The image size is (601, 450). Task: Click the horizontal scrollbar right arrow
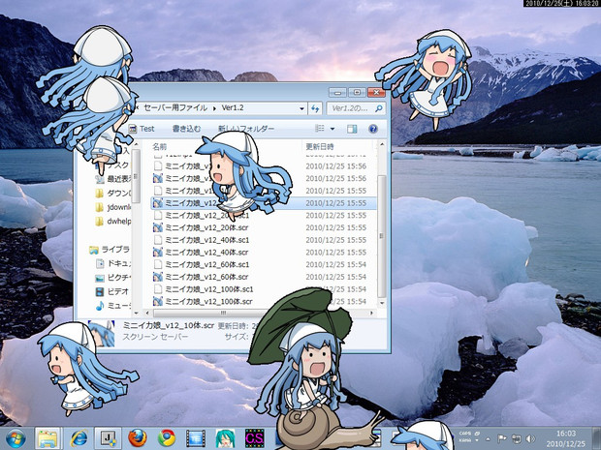(x=371, y=313)
